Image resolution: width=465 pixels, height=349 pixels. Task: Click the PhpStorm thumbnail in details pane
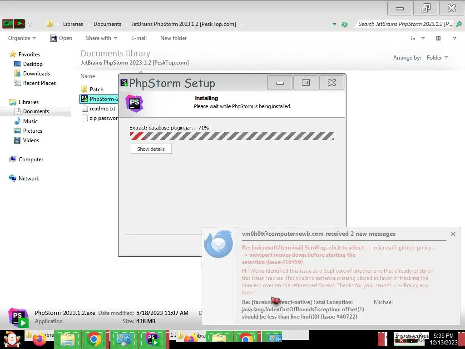tap(18, 317)
